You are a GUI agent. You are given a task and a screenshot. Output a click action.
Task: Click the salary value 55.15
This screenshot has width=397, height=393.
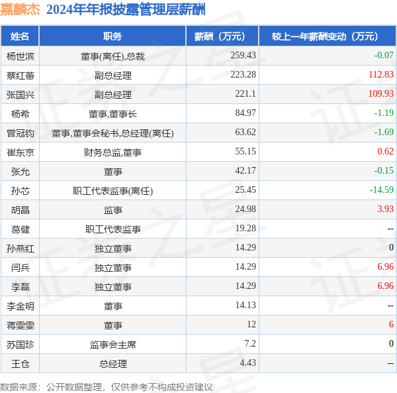(x=245, y=151)
